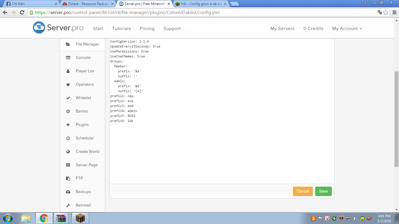The width and height of the screenshot is (399, 224).
Task: Go forward using the browser forward arrow
Action: pyautogui.click(x=13, y=13)
